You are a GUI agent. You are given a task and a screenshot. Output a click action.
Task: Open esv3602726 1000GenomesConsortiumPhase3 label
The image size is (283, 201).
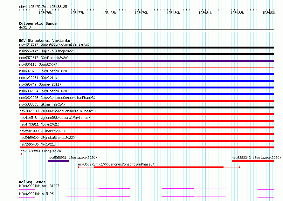(57, 98)
